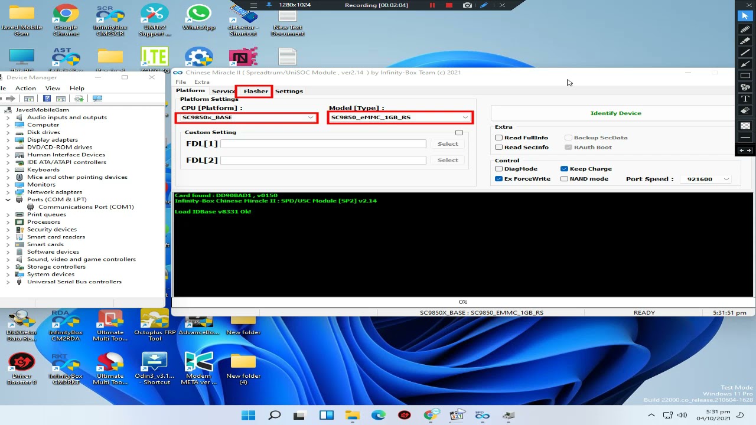The height and width of the screenshot is (425, 756).
Task: Expand Network adapters node
Action: (x=8, y=192)
